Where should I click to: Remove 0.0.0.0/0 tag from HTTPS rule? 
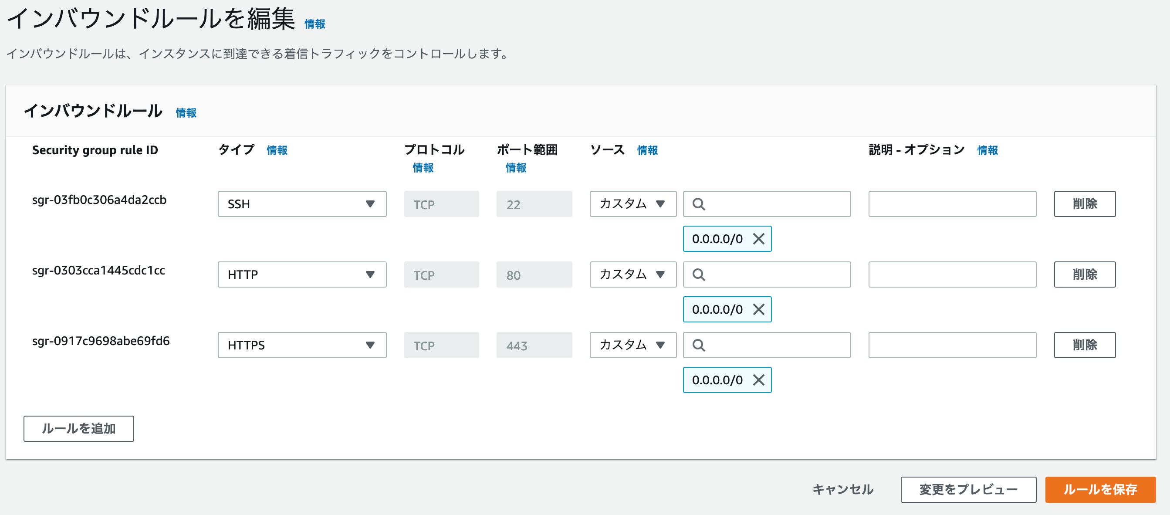[758, 379]
